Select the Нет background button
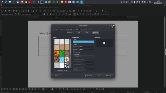 click(79, 33)
